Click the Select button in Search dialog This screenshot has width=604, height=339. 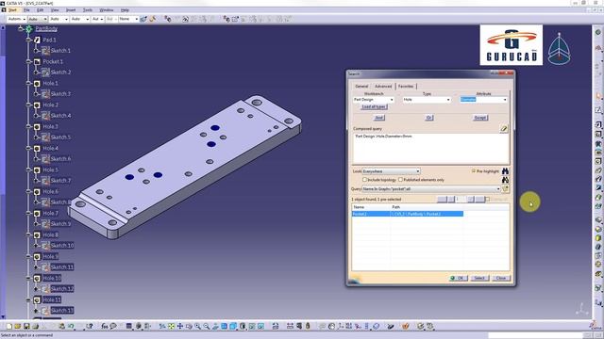[479, 278]
